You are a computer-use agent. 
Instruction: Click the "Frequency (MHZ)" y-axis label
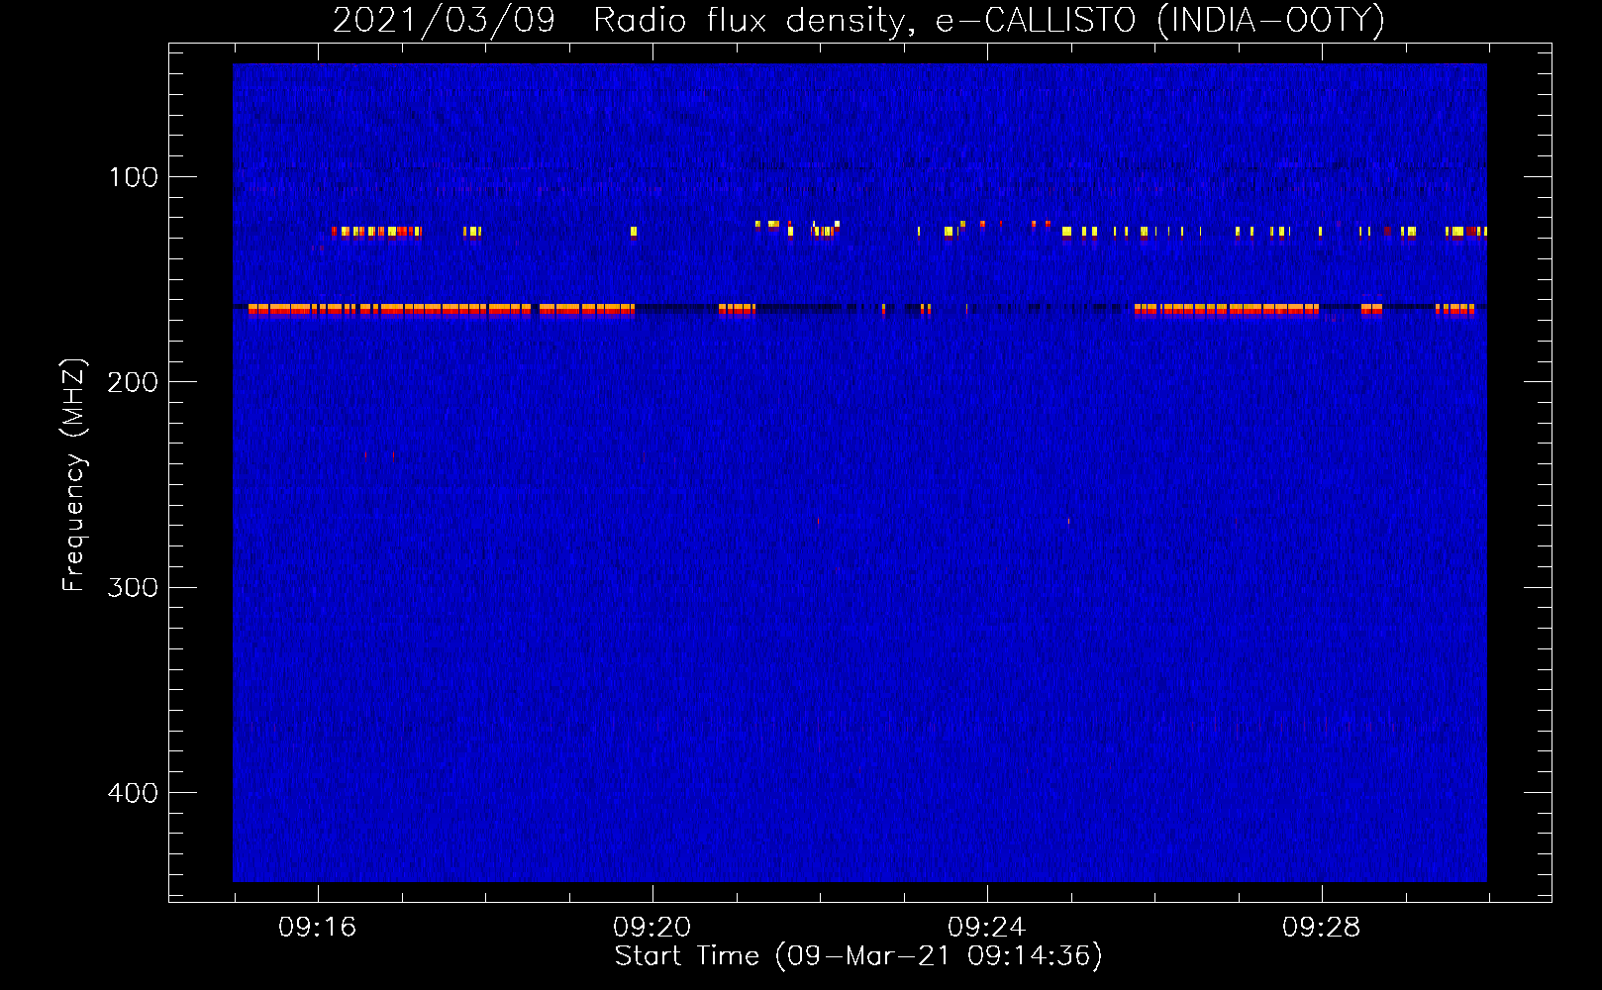click(74, 474)
